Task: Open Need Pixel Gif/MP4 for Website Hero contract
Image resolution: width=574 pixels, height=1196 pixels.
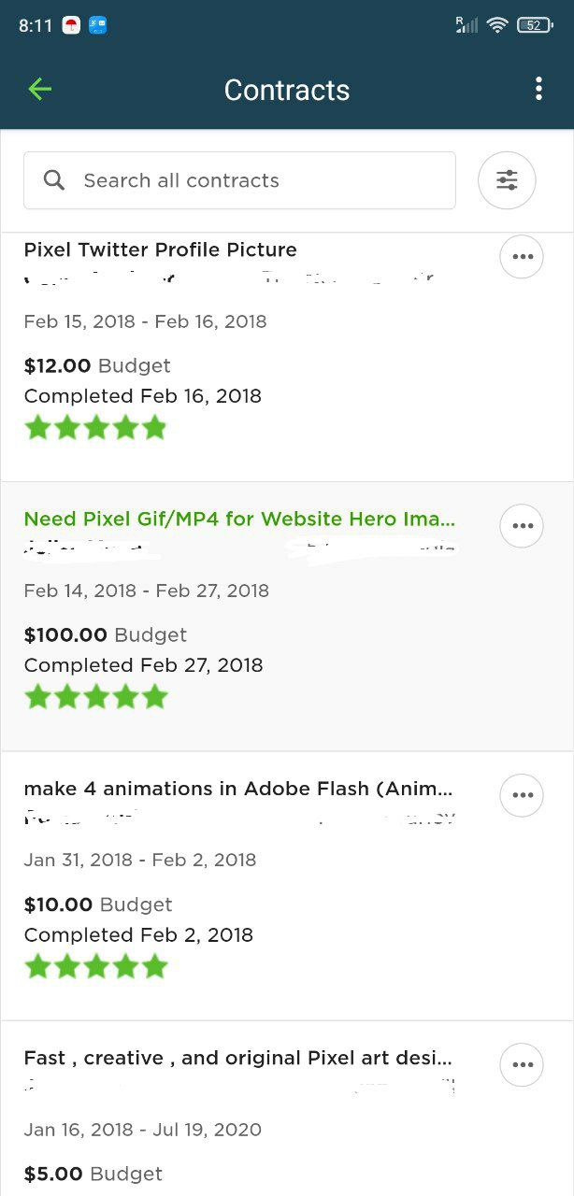Action: click(x=239, y=519)
